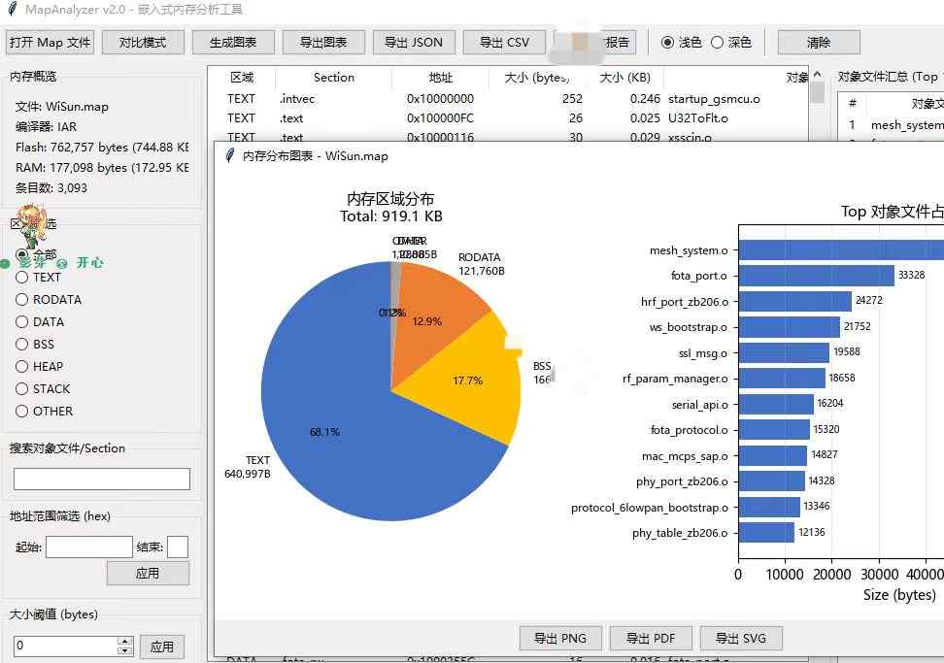Click the 导出图表 toolbar button
Viewport: 944px width, 663px height.
[323, 42]
